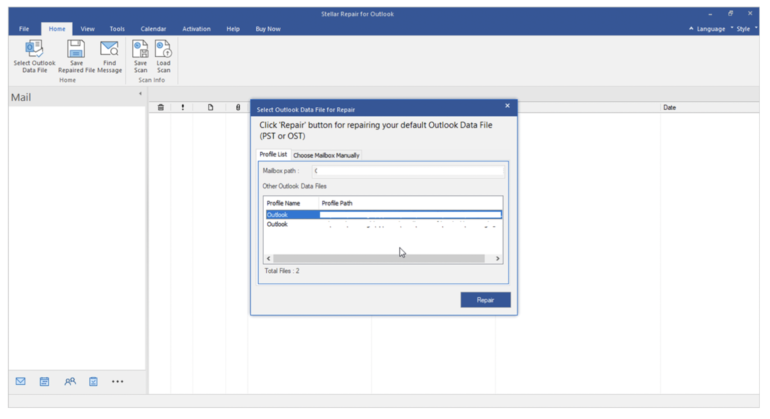
Task: Open Contacts view in bottom navigation
Action: (70, 381)
